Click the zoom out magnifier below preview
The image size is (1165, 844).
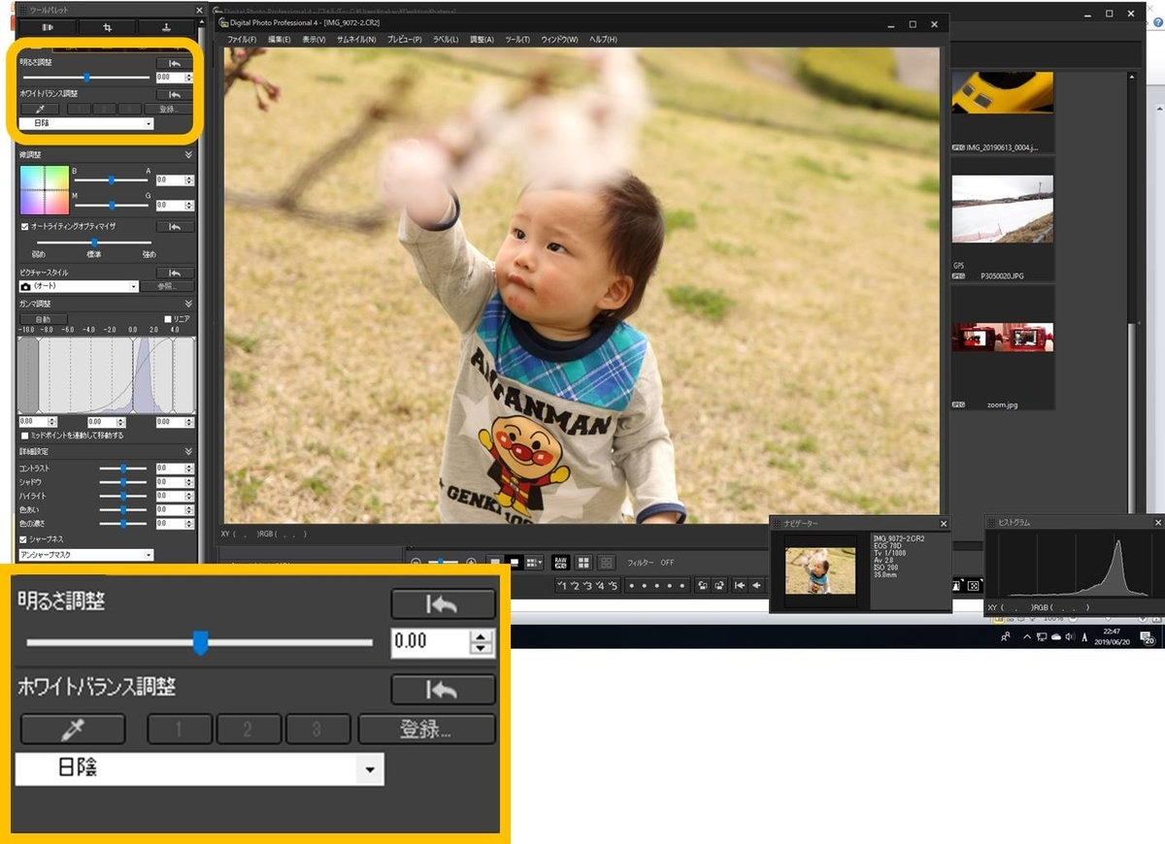click(416, 563)
